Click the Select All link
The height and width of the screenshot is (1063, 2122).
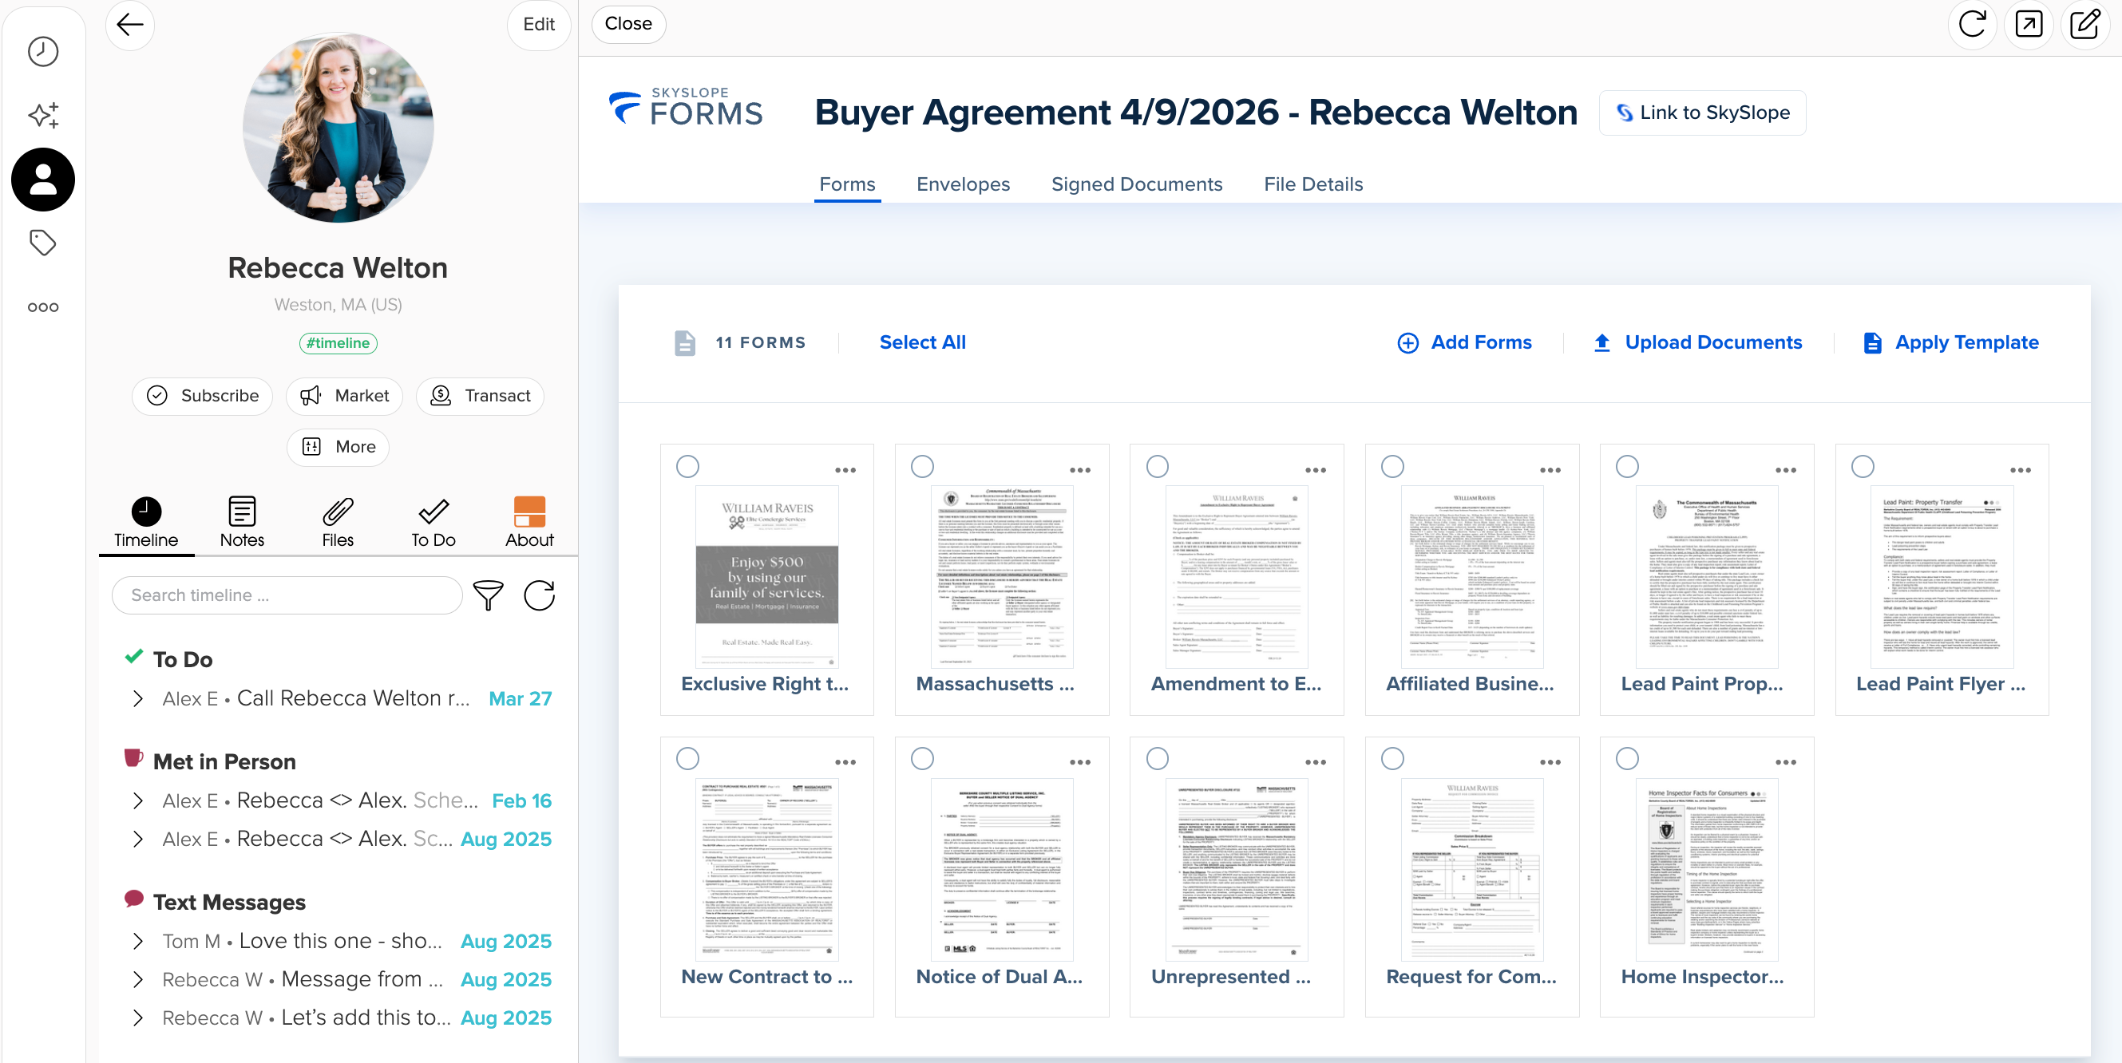tap(922, 342)
